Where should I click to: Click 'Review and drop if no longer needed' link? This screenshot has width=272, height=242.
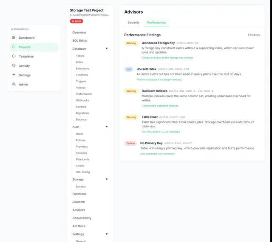[159, 79]
